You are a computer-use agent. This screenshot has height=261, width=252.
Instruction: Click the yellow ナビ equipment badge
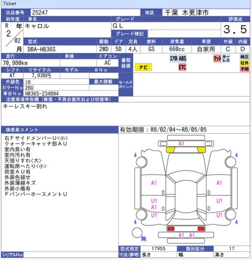coord(143,67)
